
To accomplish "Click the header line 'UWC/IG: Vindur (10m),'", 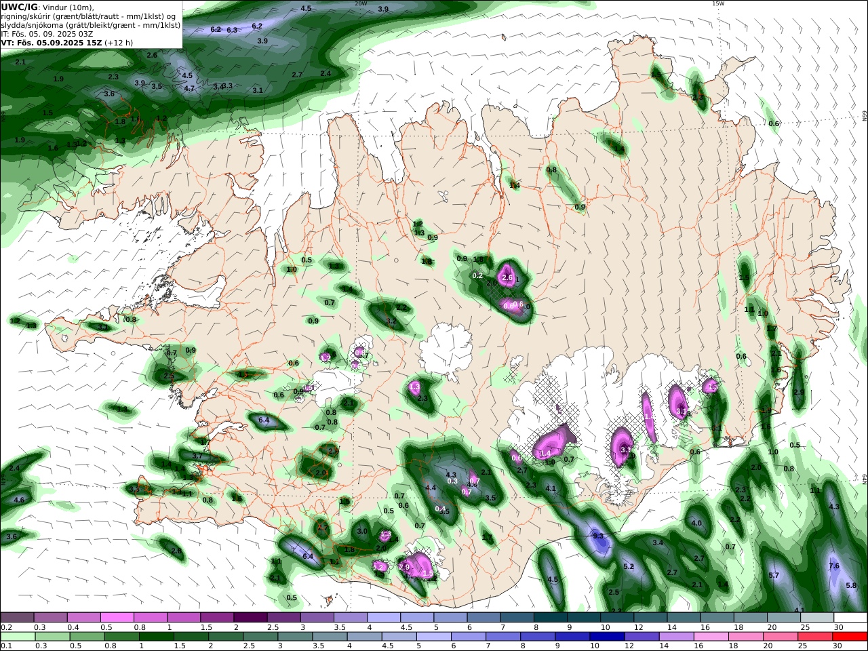I will pyautogui.click(x=47, y=7).
